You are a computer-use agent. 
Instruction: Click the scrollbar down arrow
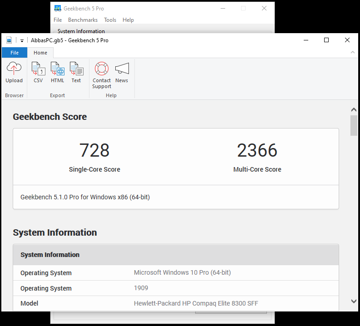pyautogui.click(x=354, y=301)
